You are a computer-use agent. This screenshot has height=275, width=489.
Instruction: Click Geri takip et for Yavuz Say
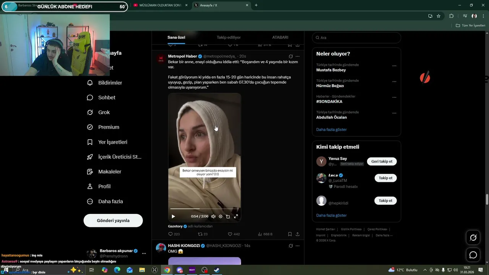382,162
